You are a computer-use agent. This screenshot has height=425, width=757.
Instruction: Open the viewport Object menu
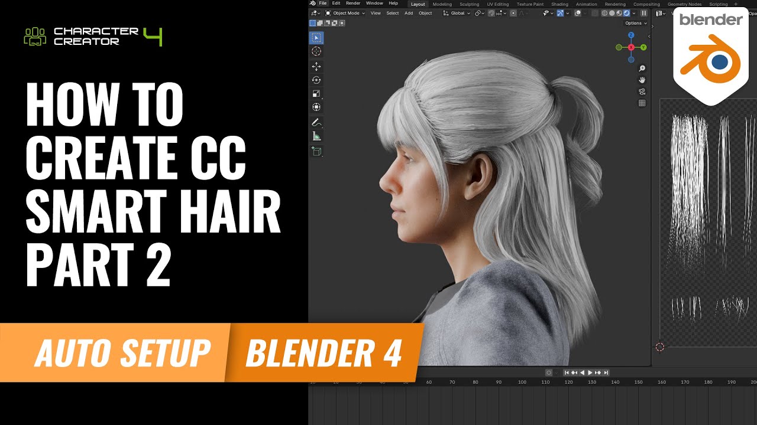point(425,13)
